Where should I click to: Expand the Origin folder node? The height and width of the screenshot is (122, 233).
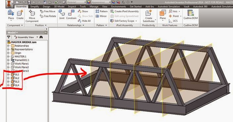(8, 53)
